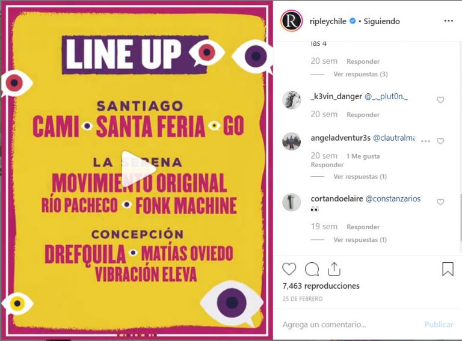Open ripleychile profile picture
Screen dimensions: 462x341
coord(292,21)
